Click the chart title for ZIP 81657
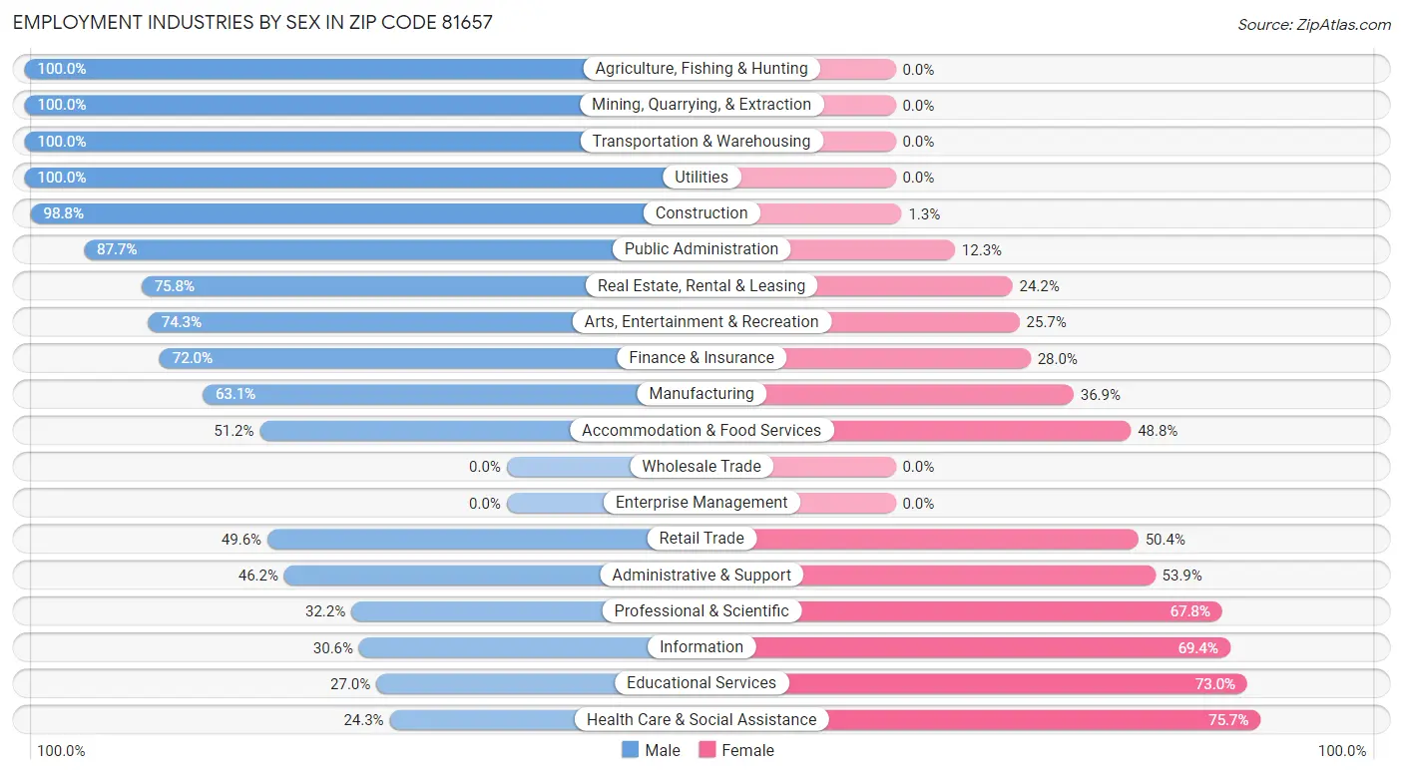Screen dimensions: 1403x774 point(252,22)
